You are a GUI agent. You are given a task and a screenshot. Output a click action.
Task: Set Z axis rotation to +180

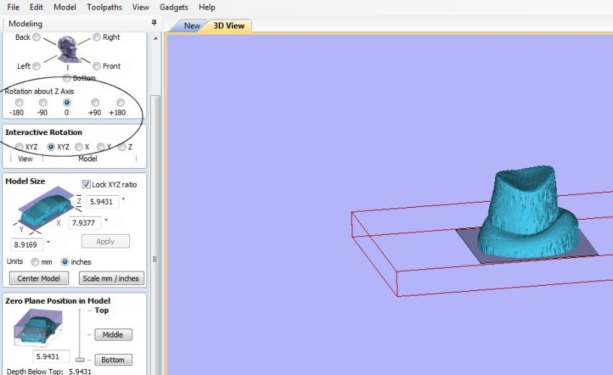coord(120,103)
